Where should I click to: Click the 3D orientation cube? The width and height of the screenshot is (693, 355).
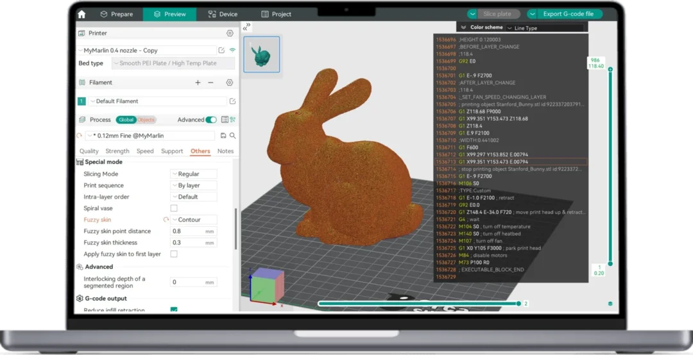(266, 285)
